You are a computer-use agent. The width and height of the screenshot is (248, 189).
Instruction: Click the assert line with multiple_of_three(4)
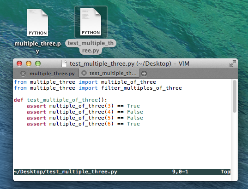[85, 112]
